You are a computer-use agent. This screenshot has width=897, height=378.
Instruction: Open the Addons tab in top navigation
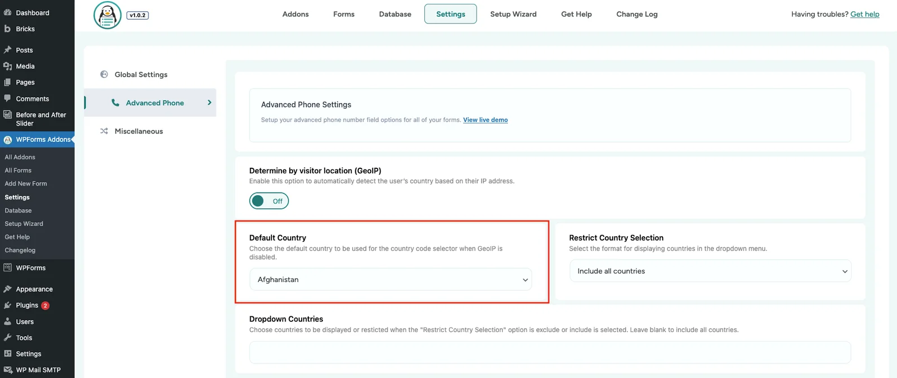295,14
